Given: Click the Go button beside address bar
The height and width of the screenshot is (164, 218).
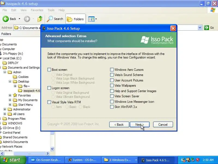Looking at the screenshot, I should (209, 28).
